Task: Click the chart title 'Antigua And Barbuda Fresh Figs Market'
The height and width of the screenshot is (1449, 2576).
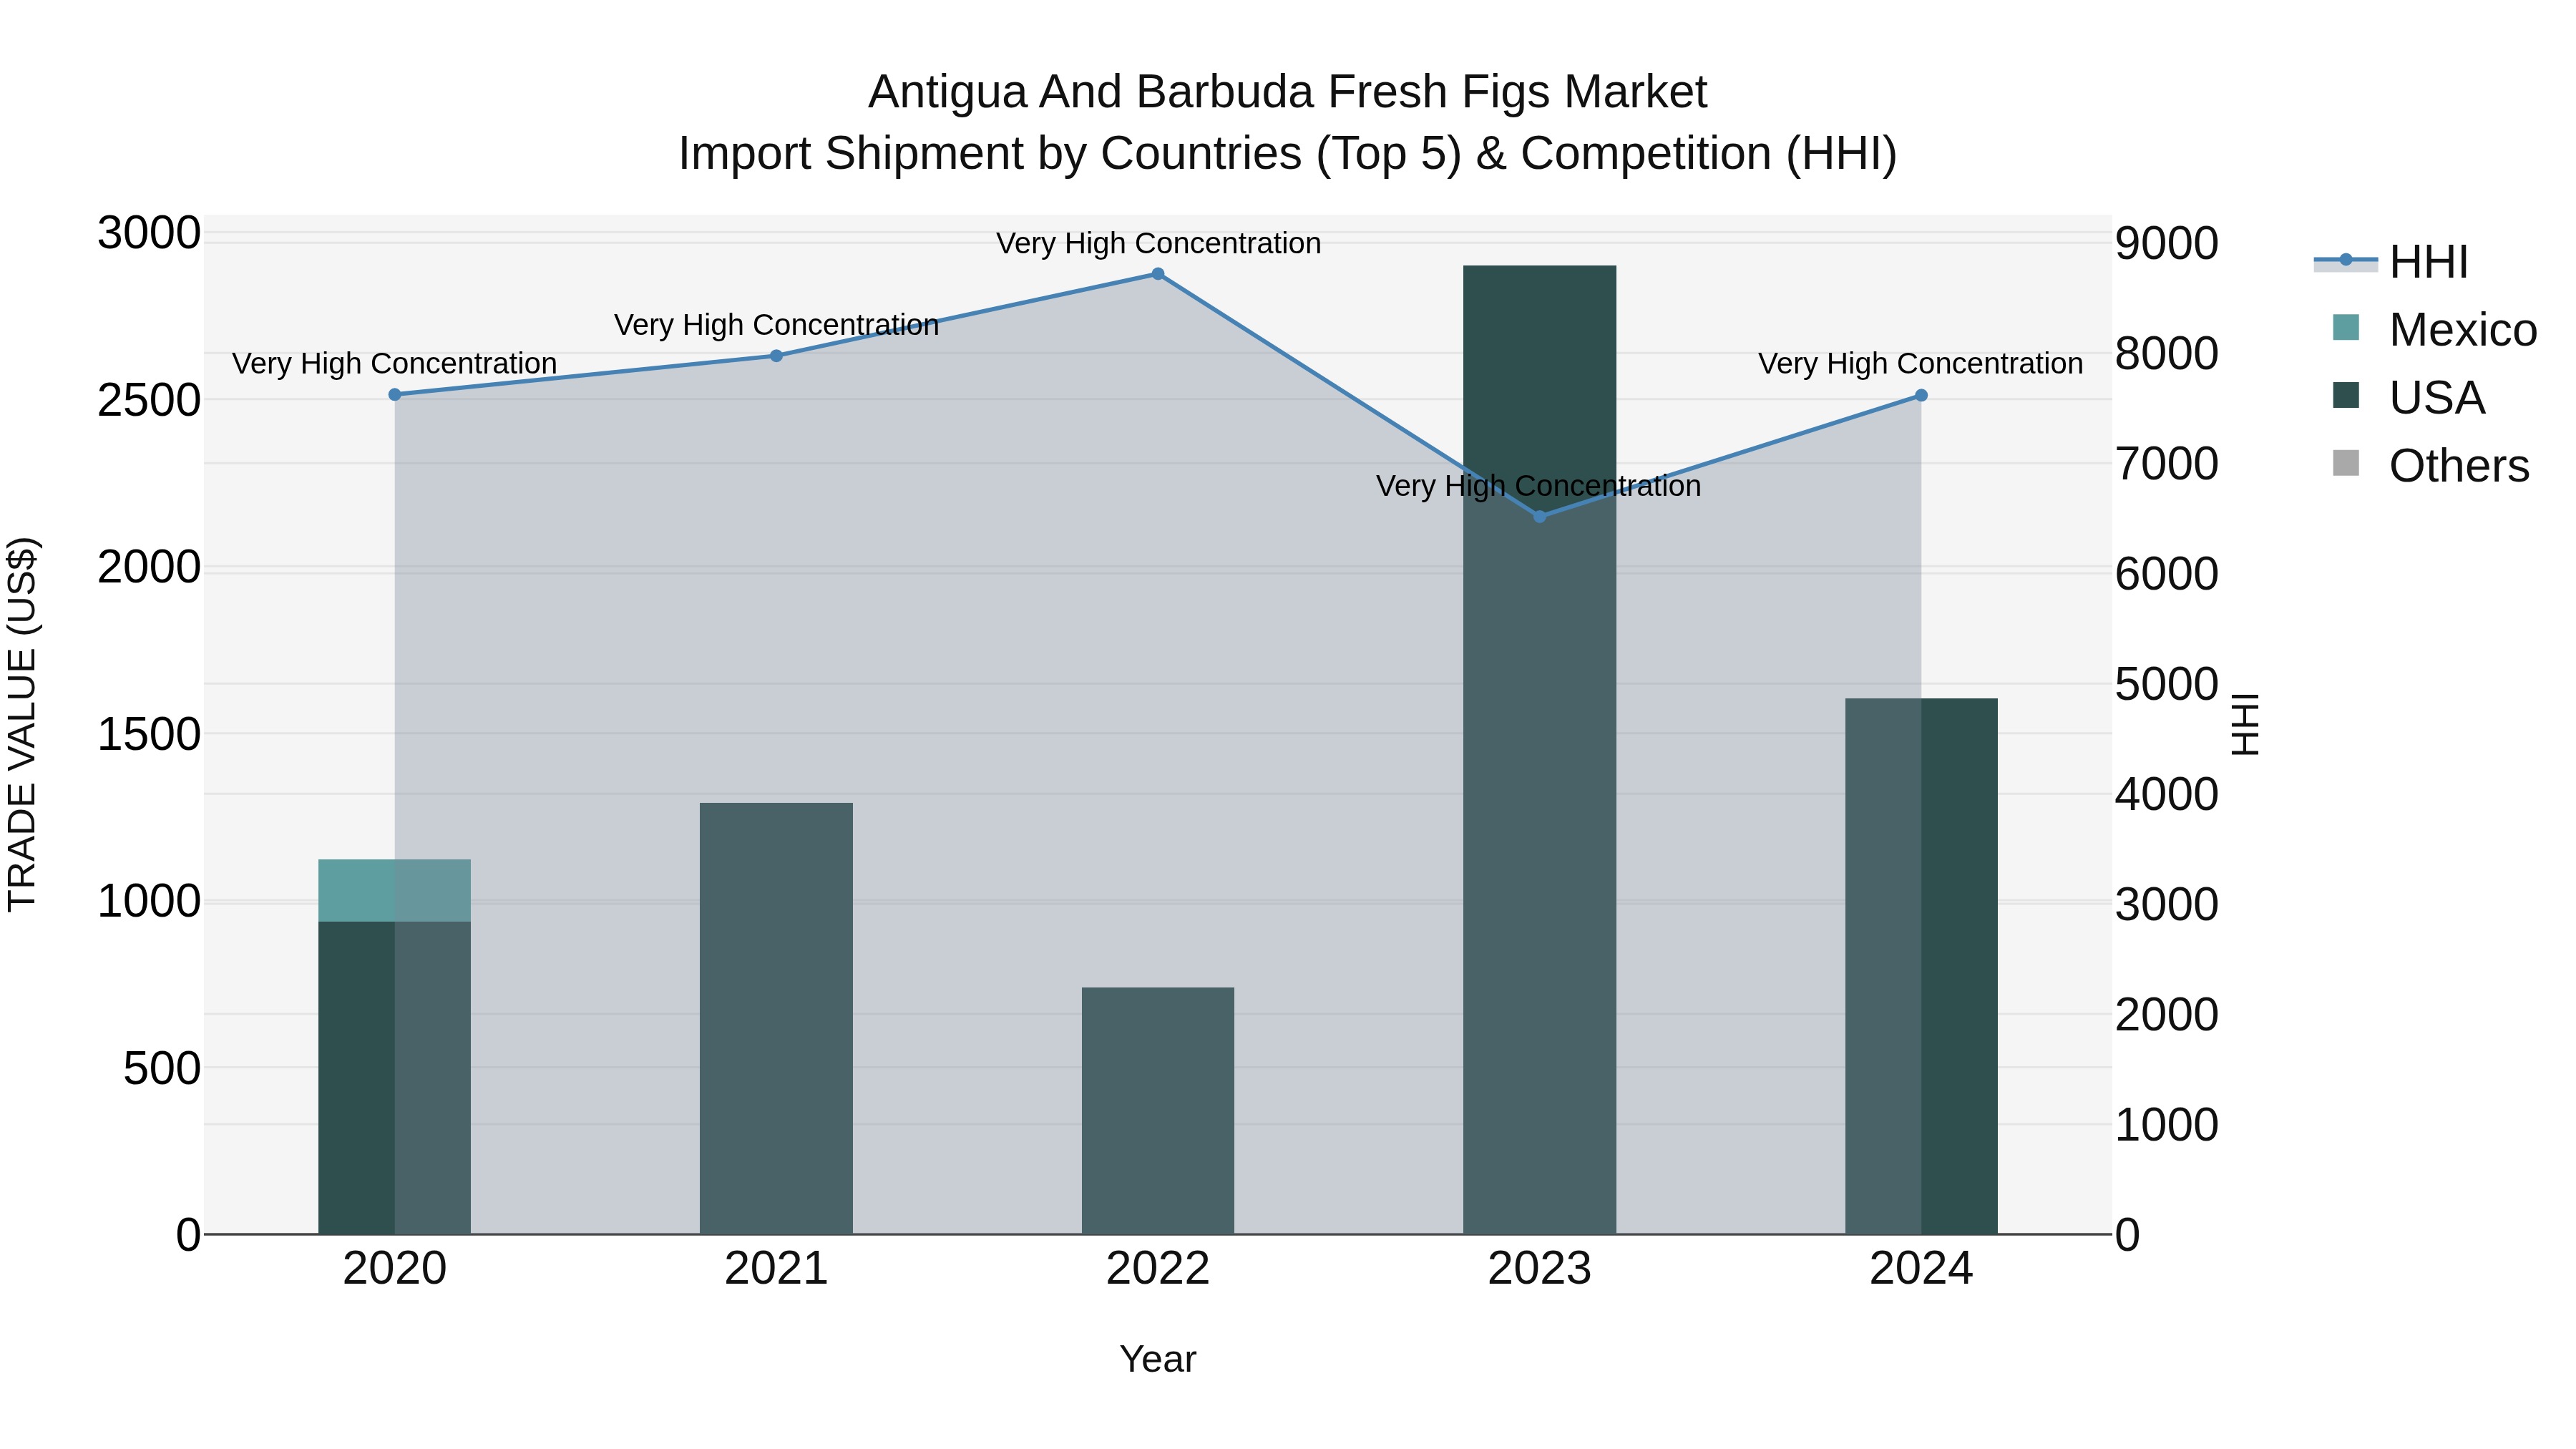Action: tap(1288, 92)
